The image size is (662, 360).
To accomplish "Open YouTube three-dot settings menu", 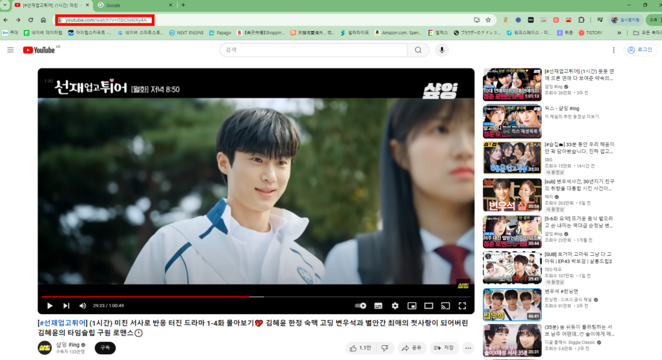I will [x=614, y=50].
